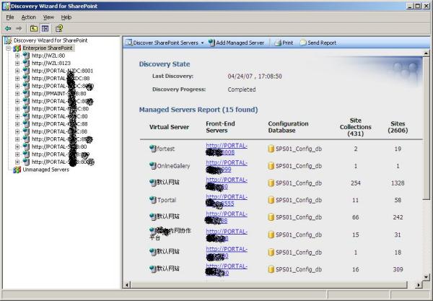Click the horizontal scrollbar right arrow

419,284
